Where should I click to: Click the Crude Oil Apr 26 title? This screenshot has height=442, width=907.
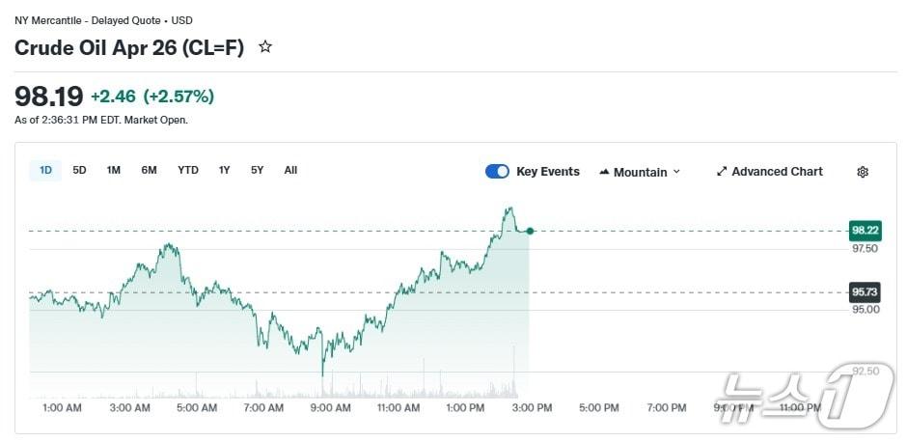pyautogui.click(x=129, y=47)
